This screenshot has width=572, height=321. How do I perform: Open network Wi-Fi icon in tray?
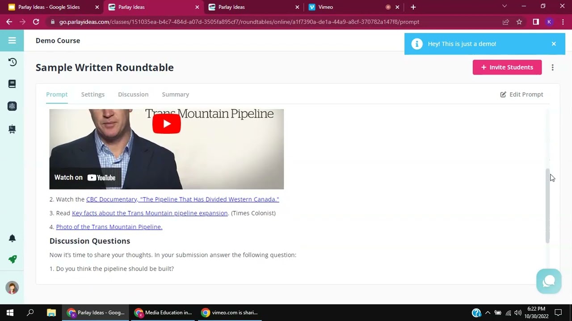pos(508,313)
